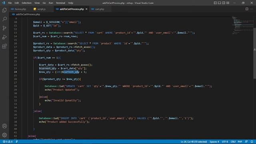Open the Source Control view
Screen dimensions: 256x144
coord(4,28)
